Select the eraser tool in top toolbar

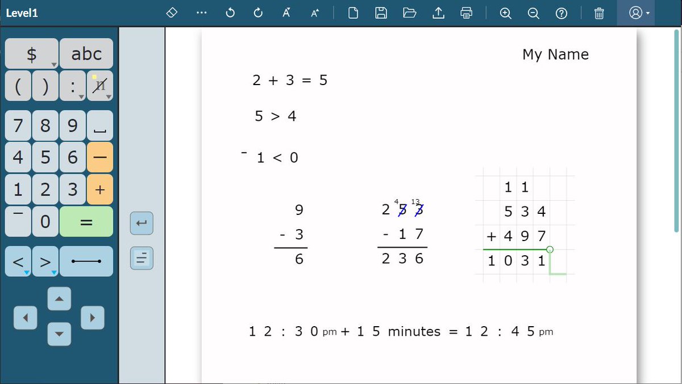pos(172,12)
